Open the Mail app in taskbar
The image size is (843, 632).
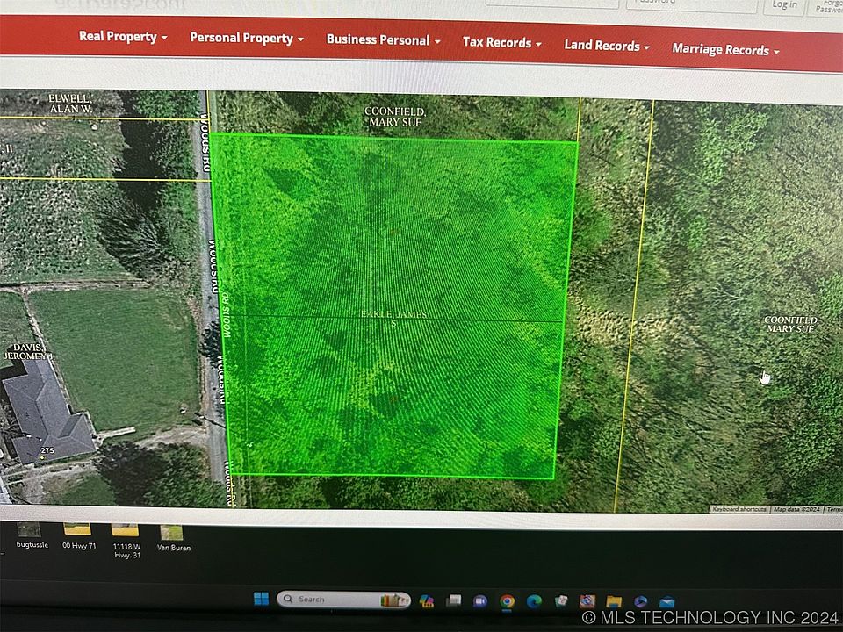pos(666,602)
